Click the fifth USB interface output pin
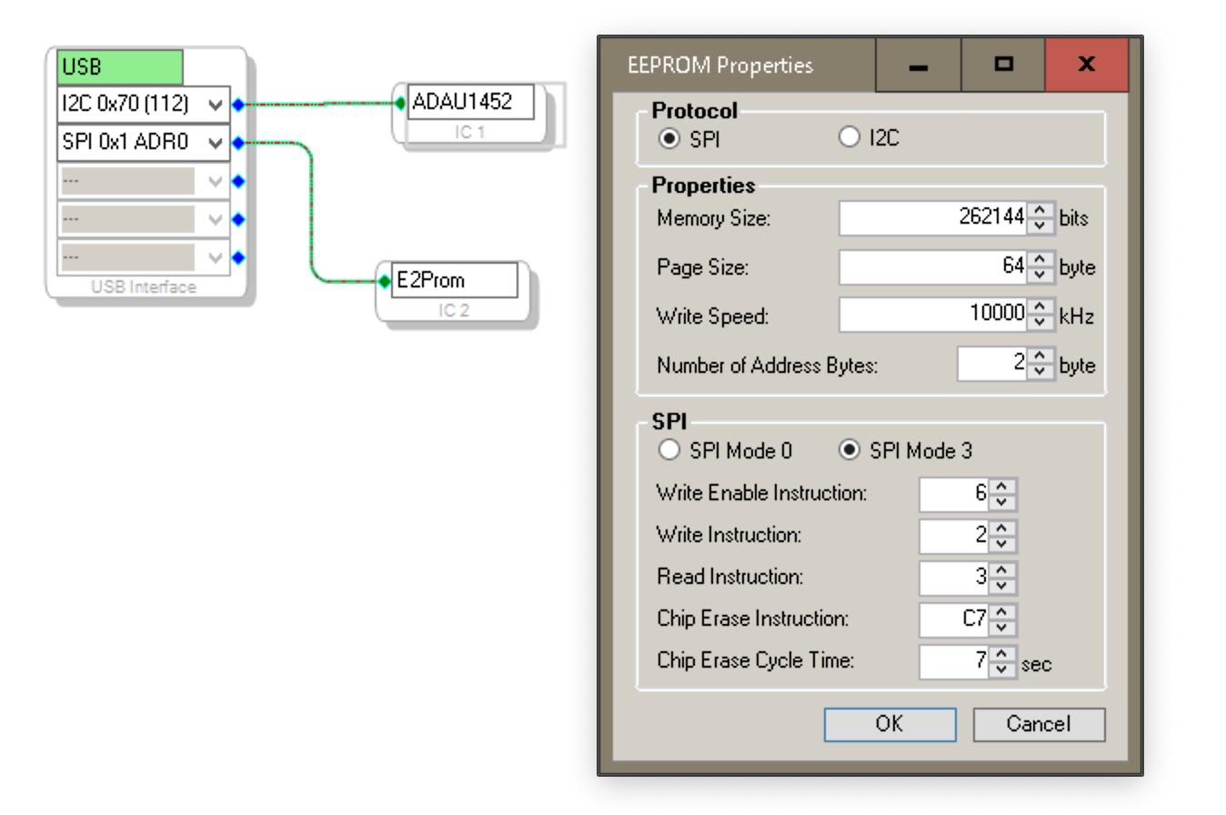 pos(238,257)
